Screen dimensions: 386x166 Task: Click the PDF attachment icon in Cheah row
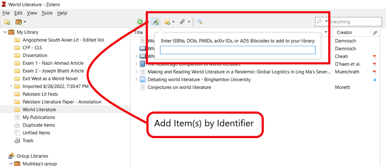coord(374,57)
